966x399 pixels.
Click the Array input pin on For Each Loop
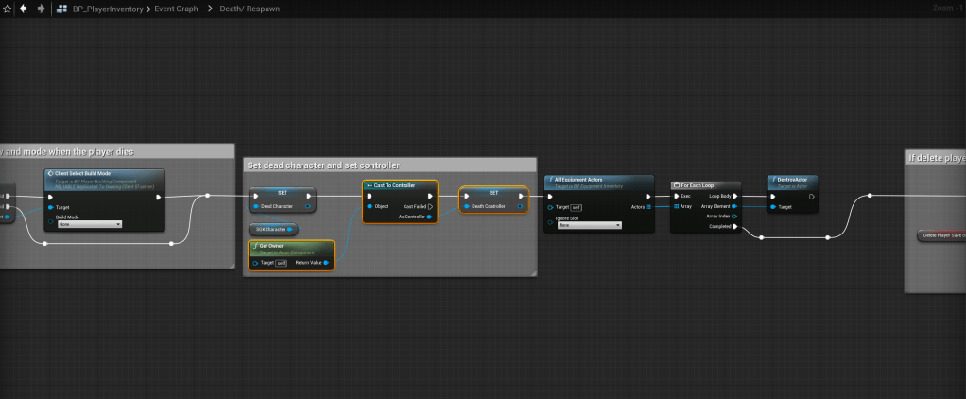coord(677,206)
